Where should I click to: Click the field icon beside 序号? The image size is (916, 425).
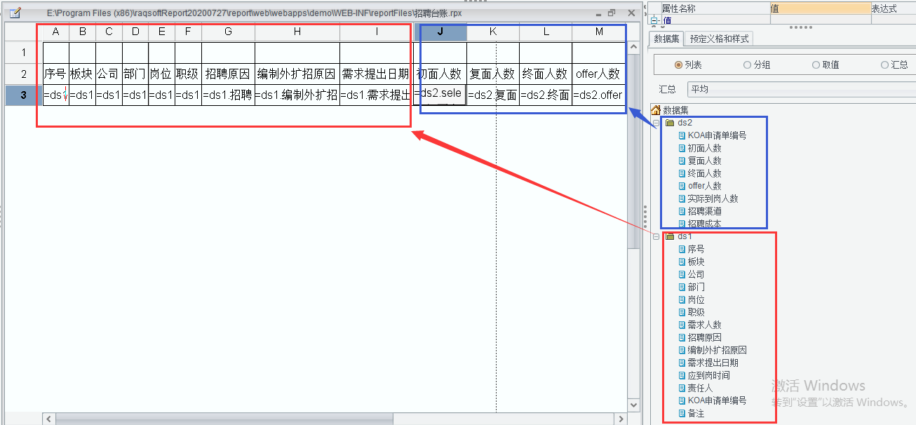pos(682,249)
